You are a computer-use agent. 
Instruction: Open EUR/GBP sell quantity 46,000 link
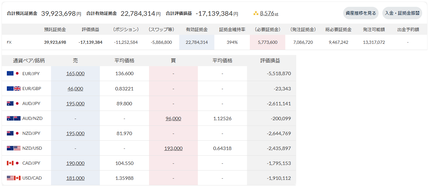[75, 89]
